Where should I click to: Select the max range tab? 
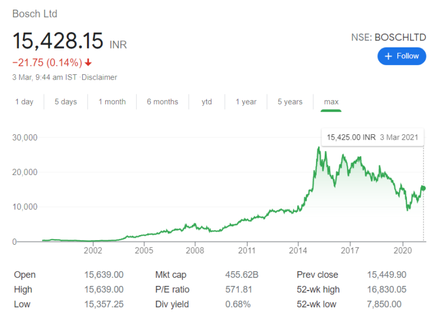[x=331, y=102]
